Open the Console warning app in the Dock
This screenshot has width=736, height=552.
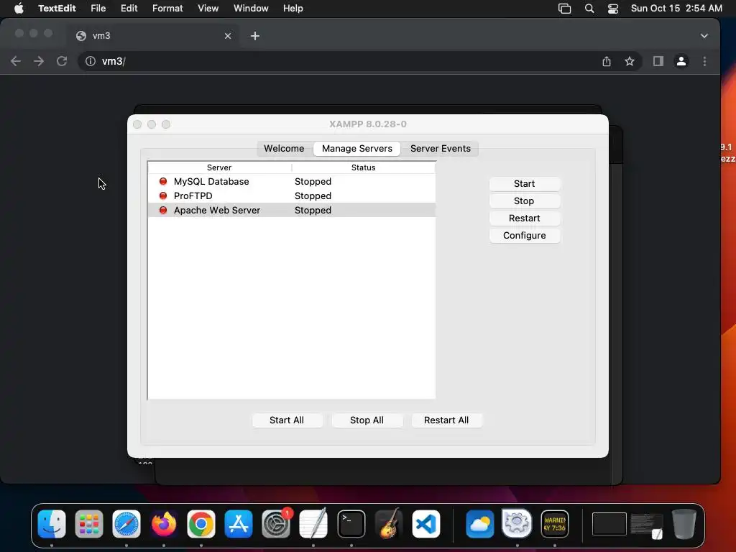point(555,523)
